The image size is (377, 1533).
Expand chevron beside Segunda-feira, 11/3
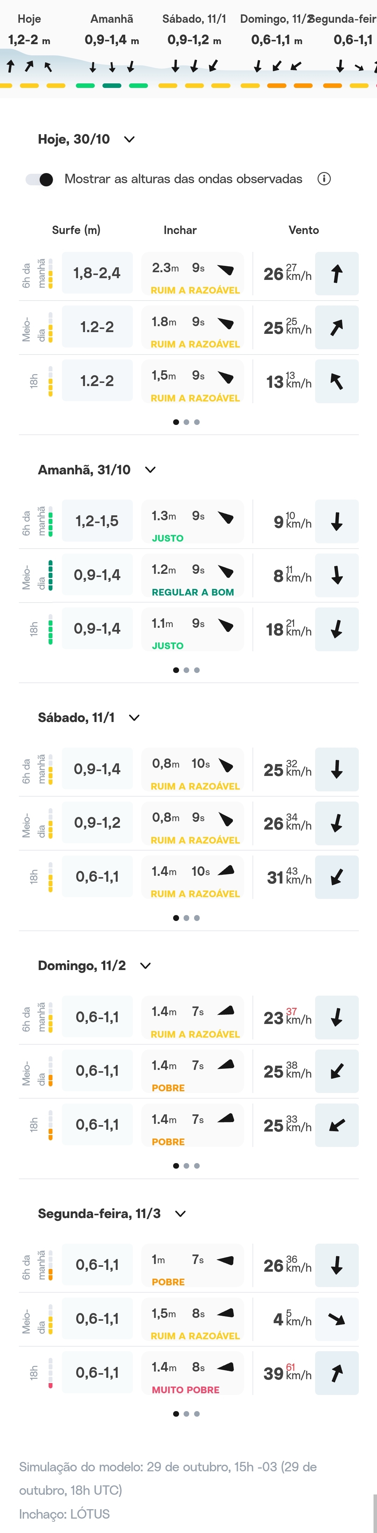tap(180, 1214)
